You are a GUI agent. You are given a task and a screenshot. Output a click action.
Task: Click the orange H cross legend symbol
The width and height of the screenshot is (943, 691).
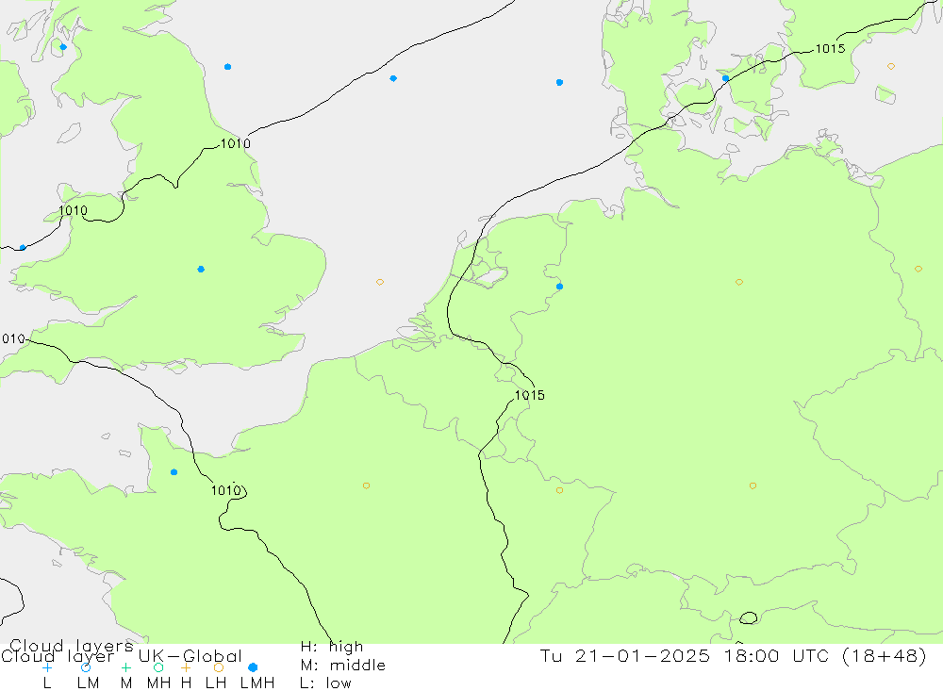click(187, 667)
